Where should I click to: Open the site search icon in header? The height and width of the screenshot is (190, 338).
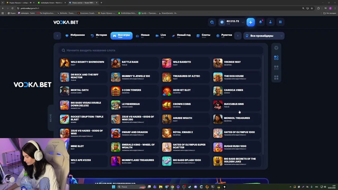tap(212, 22)
